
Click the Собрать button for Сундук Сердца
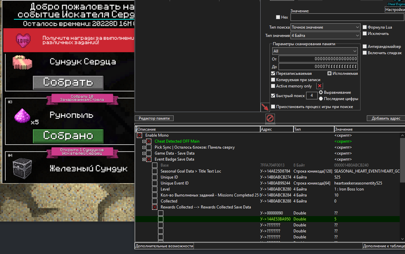tap(68, 82)
